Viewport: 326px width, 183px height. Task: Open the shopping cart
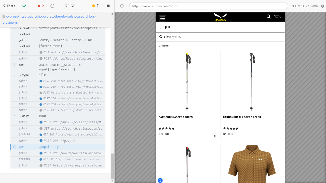click(278, 17)
